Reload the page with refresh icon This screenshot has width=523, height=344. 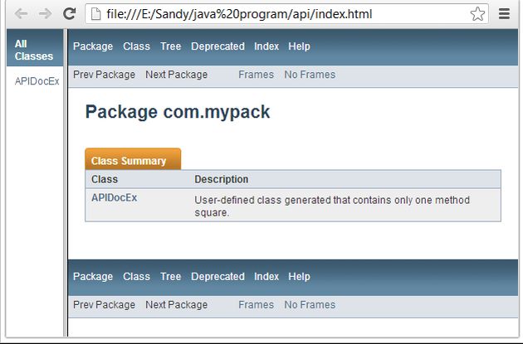[x=70, y=14]
